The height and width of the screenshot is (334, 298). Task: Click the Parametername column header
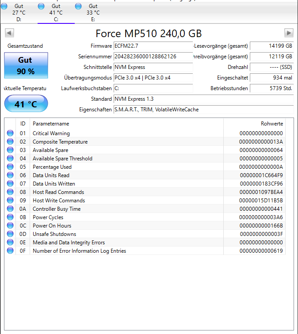pyautogui.click(x=126, y=124)
